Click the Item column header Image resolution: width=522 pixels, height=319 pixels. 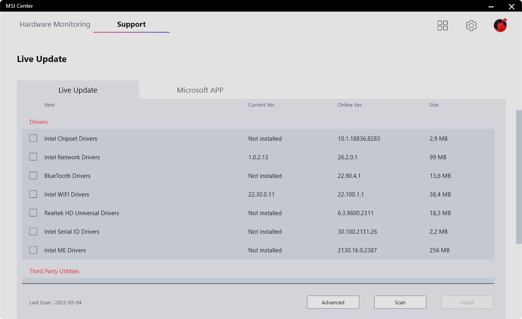(50, 105)
